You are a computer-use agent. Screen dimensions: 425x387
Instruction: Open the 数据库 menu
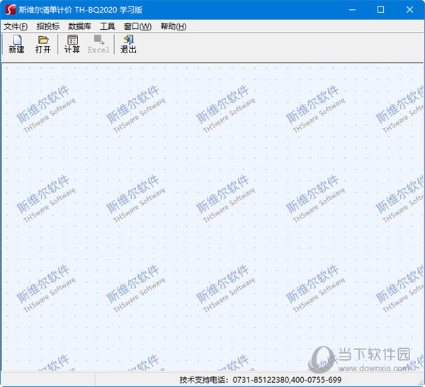[x=79, y=26]
